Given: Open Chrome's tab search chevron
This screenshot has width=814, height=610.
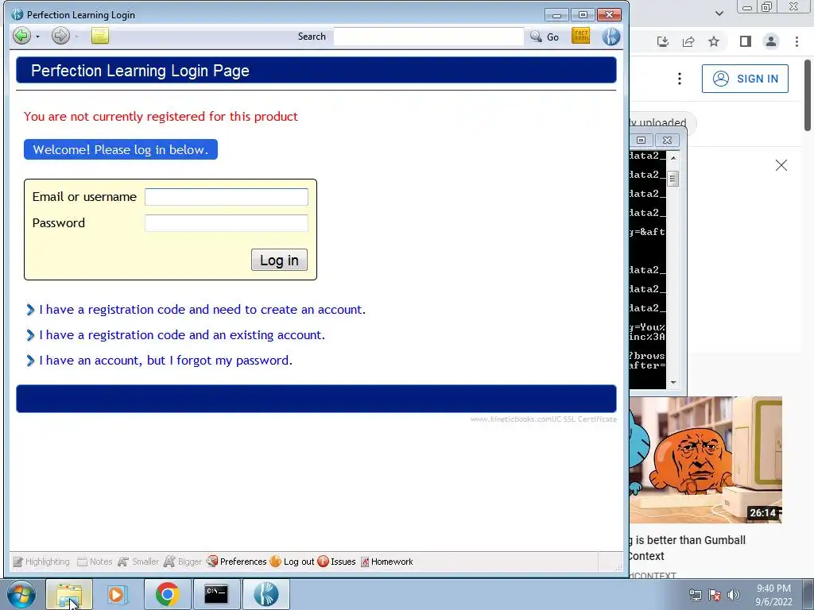Looking at the screenshot, I should pos(719,14).
